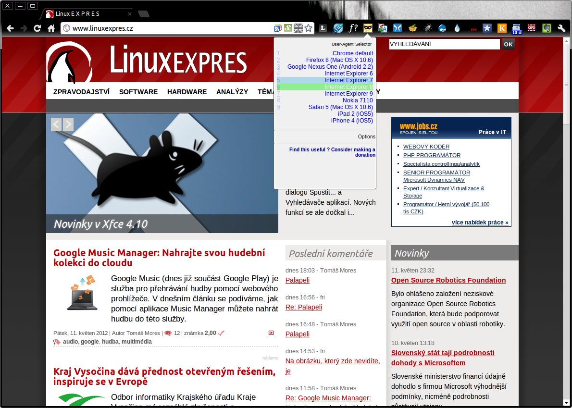The image size is (572, 408).
Task: Select Nokia 7110 user agent
Action: coord(358,100)
